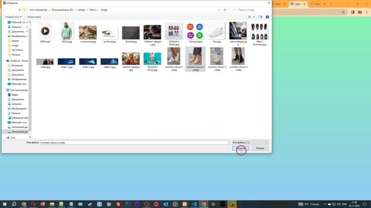Screen dimensions: 371x208
Task: Select the green hoodie image file
Action: pyautogui.click(x=67, y=33)
